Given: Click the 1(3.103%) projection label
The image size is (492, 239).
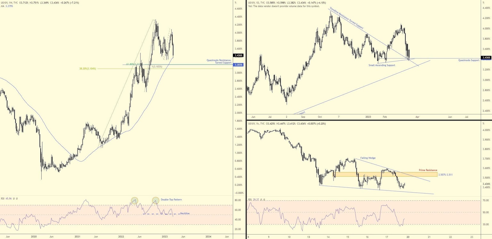Looking at the screenshot, I should pos(157,66).
